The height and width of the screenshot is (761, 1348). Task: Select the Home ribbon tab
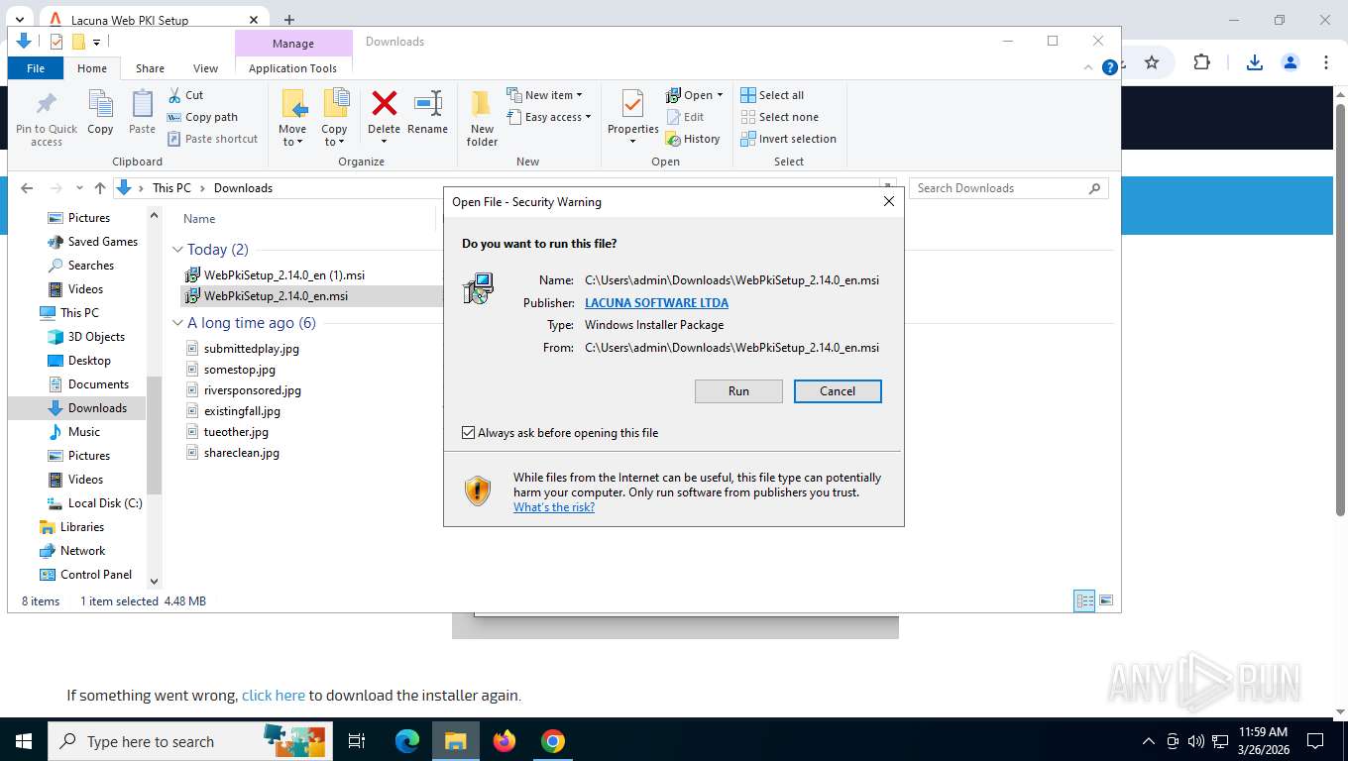pyautogui.click(x=92, y=68)
